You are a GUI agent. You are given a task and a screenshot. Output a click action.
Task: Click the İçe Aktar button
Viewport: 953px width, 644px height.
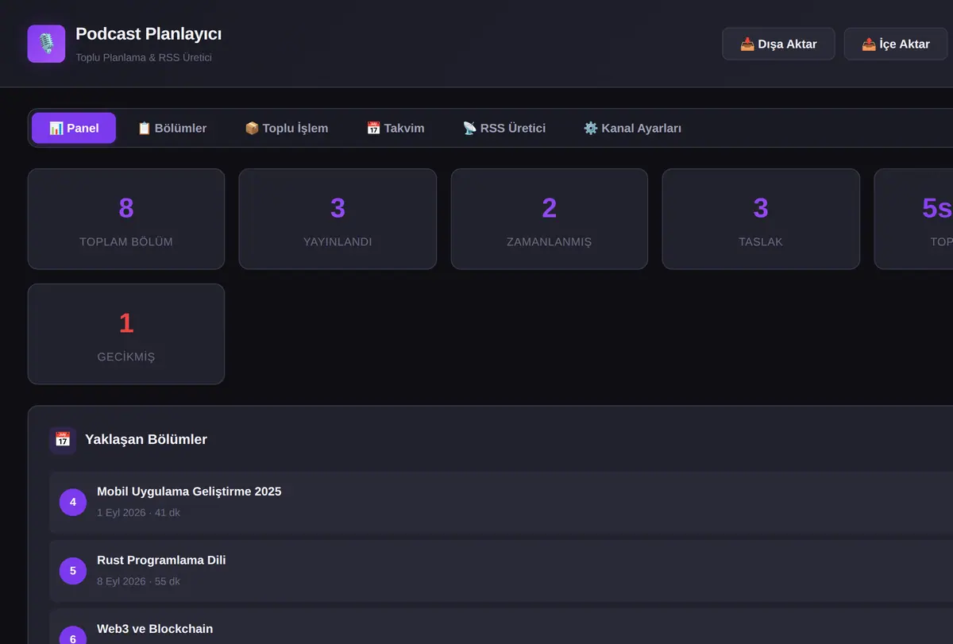click(896, 44)
